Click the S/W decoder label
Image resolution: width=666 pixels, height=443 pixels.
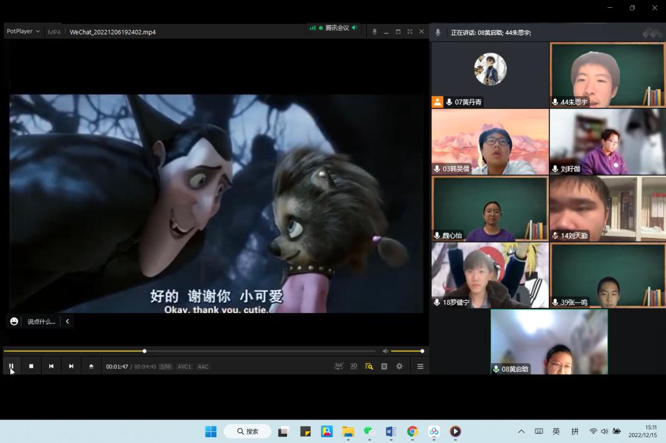point(165,367)
